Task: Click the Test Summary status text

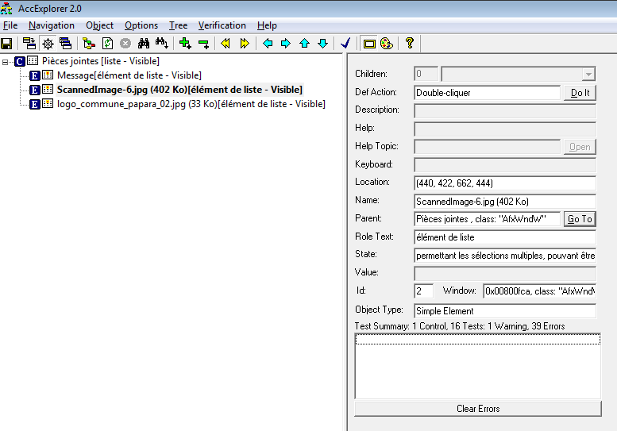Action: click(460, 326)
